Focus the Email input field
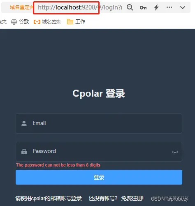 point(99,123)
